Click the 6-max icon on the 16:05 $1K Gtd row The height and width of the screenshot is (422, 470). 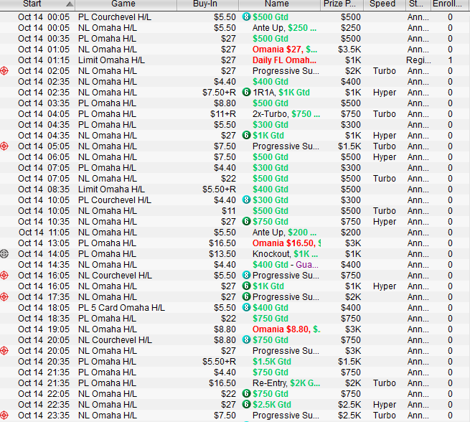pos(246,286)
